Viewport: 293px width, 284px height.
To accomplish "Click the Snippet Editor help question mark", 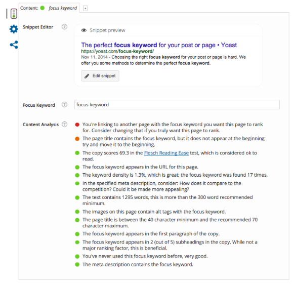I will (64, 27).
